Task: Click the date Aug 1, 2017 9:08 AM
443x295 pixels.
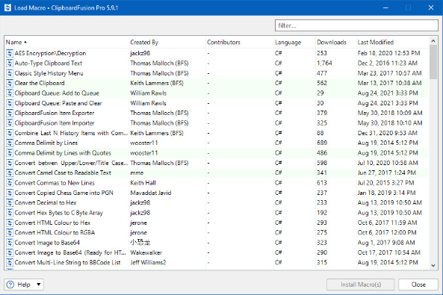Action: (x=386, y=243)
